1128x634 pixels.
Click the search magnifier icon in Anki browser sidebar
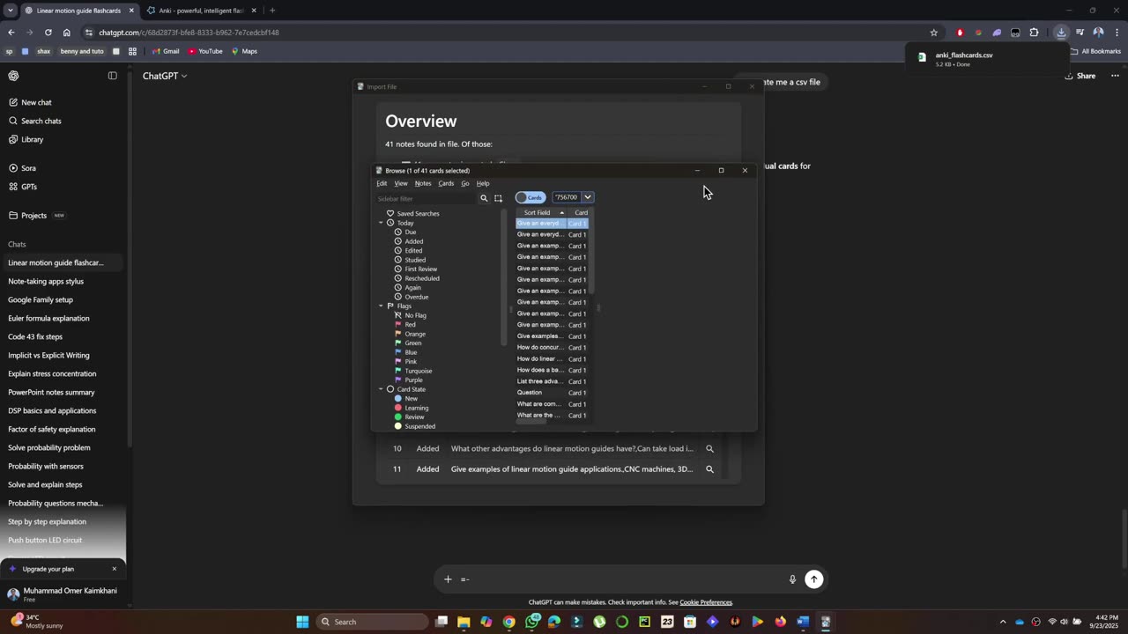(484, 198)
